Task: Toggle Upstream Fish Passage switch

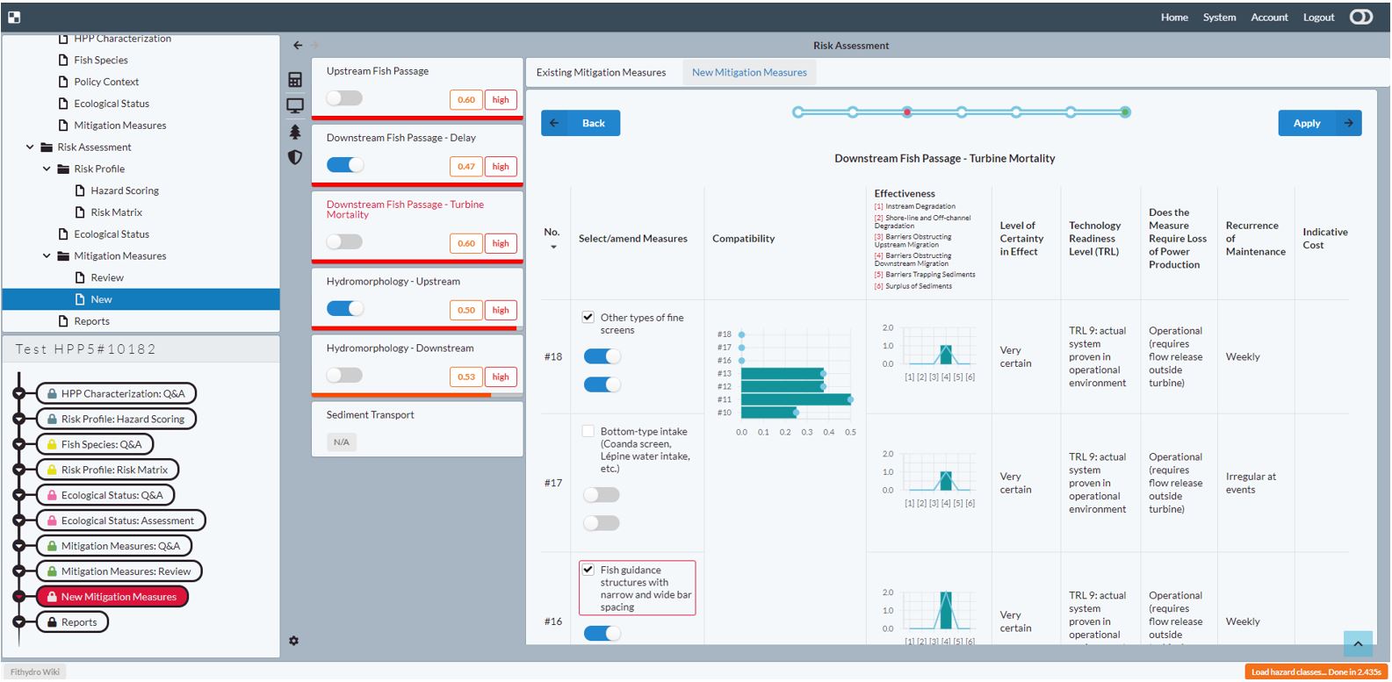Action: coord(344,98)
